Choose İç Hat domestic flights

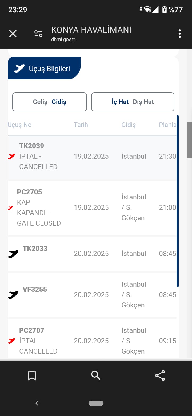click(120, 102)
